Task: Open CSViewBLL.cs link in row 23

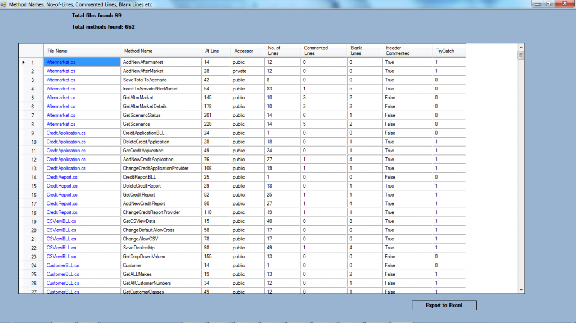Action: tap(61, 257)
